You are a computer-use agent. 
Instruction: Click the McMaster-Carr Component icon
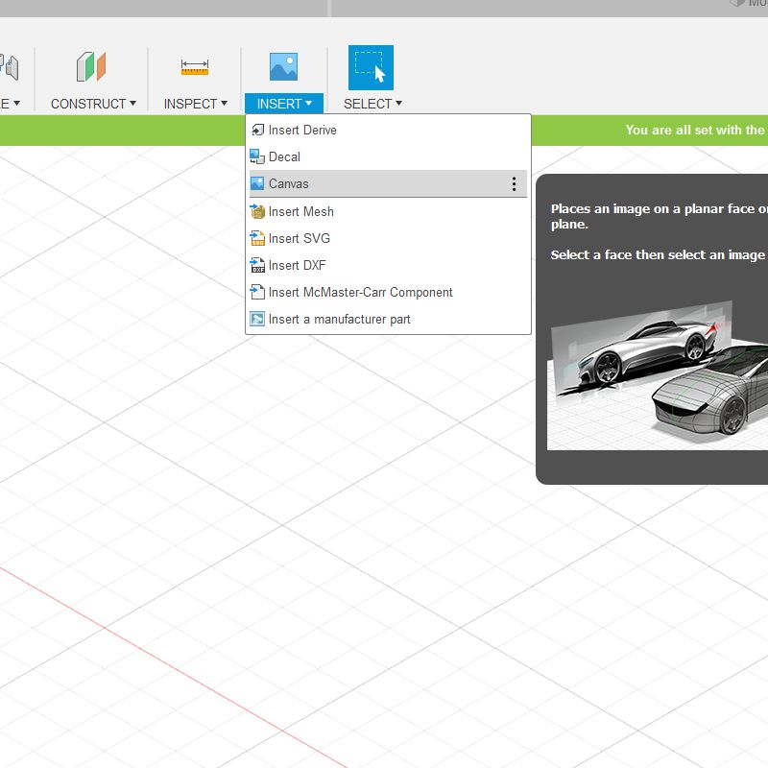257,293
